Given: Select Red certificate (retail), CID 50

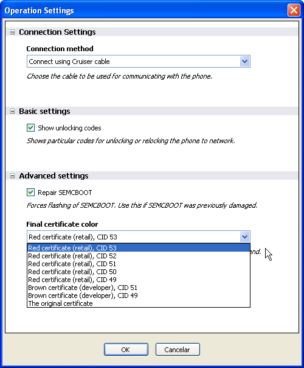Looking at the screenshot, I should pyautogui.click(x=139, y=272).
